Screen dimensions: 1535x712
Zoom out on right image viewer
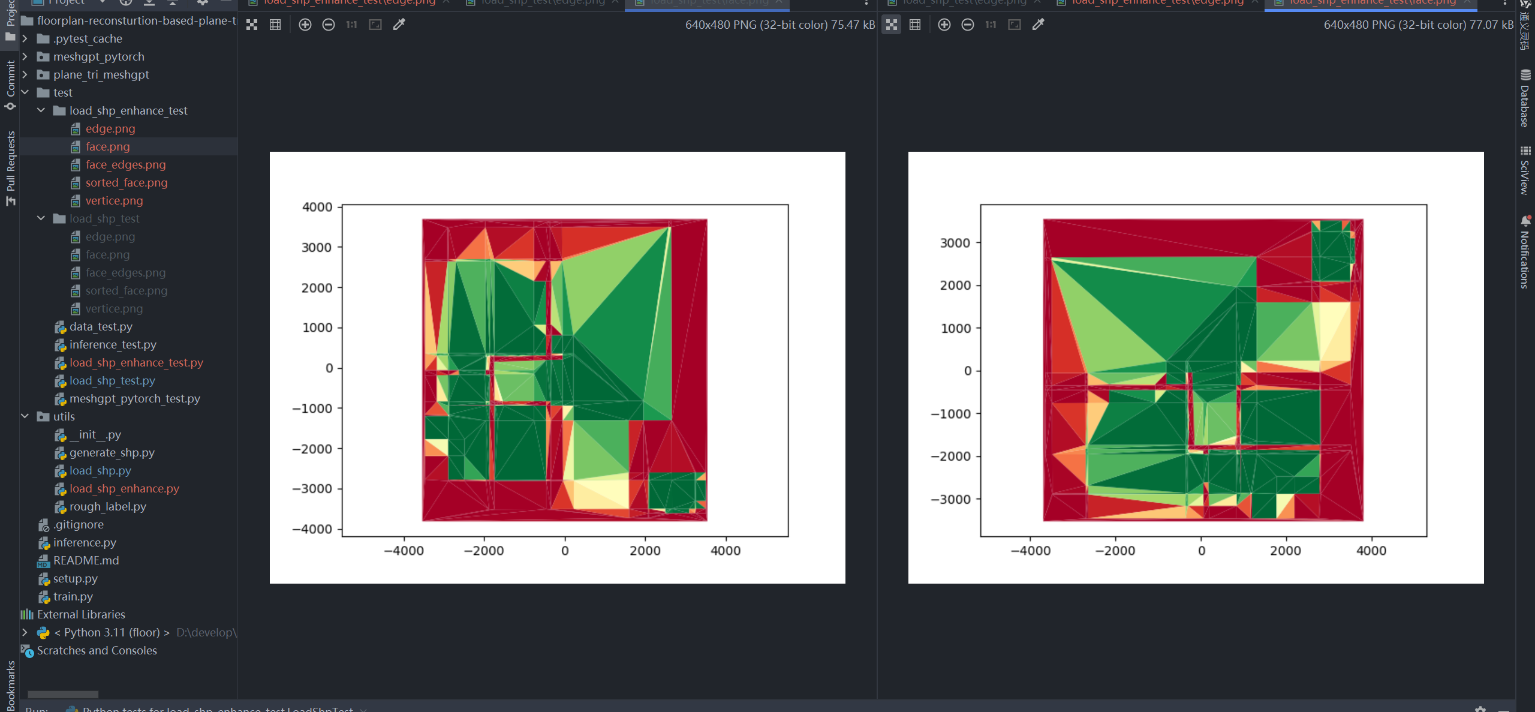click(968, 25)
